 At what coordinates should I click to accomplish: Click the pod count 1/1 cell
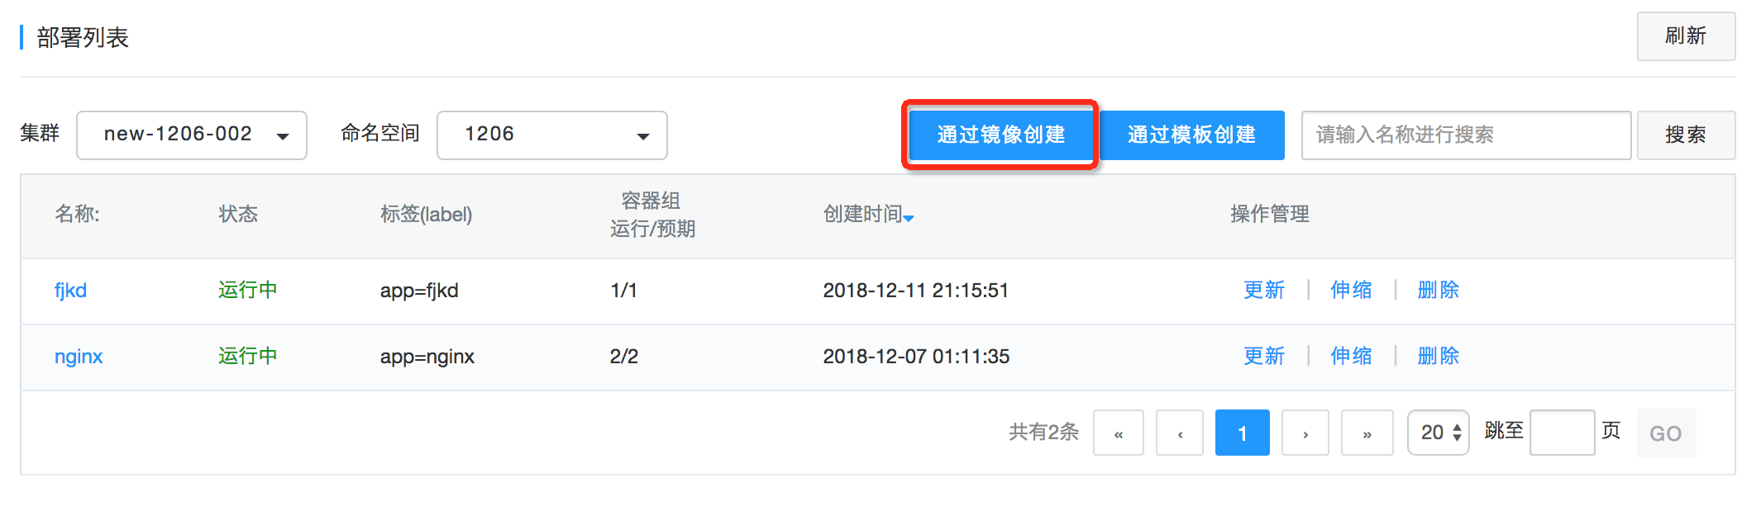pyautogui.click(x=624, y=291)
